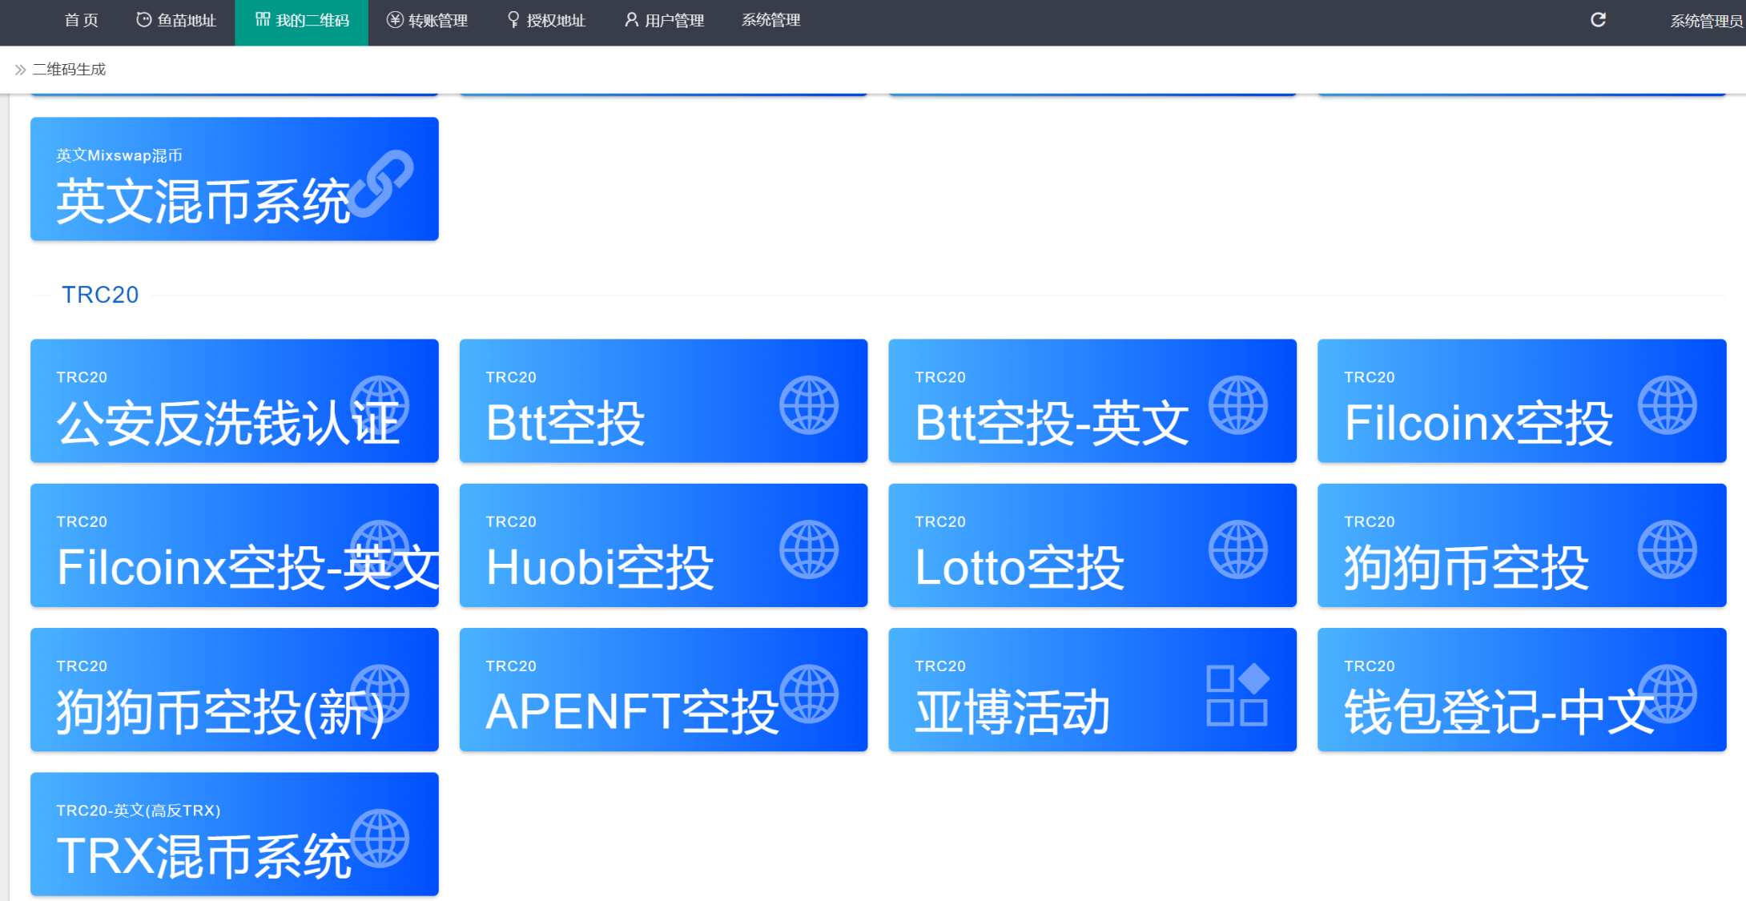1746x901 pixels.
Task: Open the TRX混币系统 card
Action: pos(235,834)
